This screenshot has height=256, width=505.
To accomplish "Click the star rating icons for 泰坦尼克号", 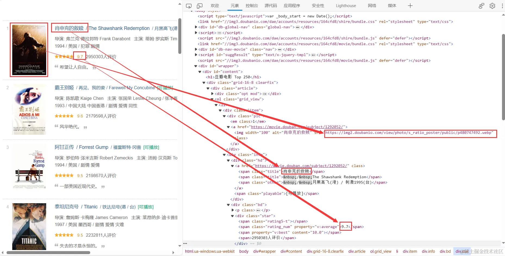I will tap(64, 235).
